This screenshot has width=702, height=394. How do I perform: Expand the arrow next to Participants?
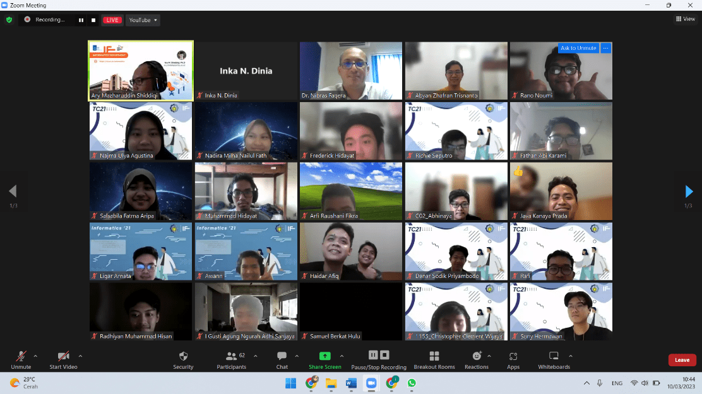[x=255, y=356]
